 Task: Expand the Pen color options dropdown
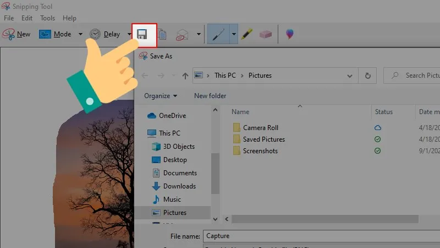point(234,34)
